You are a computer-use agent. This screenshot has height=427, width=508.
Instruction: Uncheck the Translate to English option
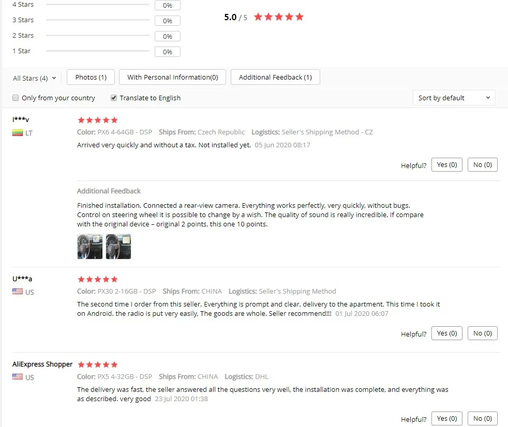click(x=114, y=98)
